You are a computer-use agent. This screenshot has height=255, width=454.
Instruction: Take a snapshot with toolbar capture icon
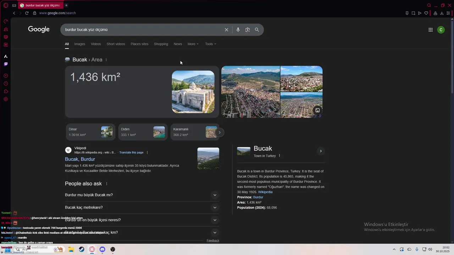coord(413,13)
